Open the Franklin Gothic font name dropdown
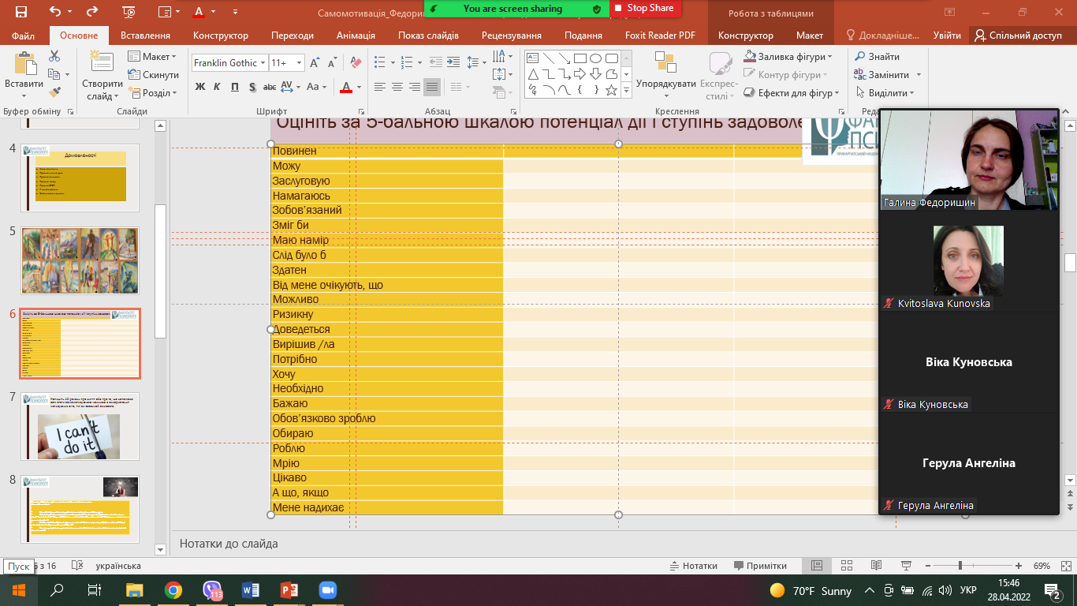The height and width of the screenshot is (606, 1077). point(262,63)
